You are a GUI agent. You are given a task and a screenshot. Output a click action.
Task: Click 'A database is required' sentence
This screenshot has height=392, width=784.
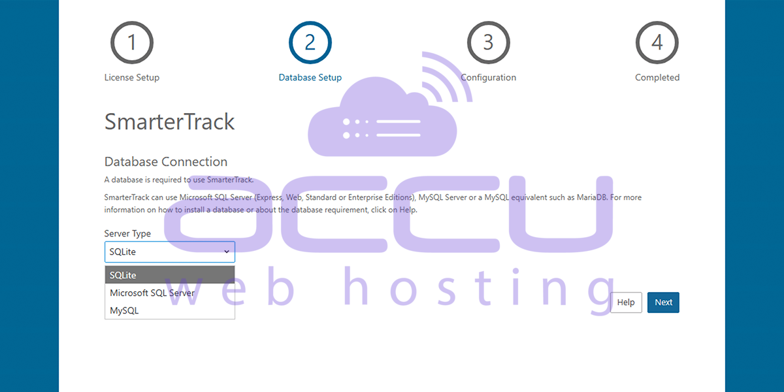[178, 179]
